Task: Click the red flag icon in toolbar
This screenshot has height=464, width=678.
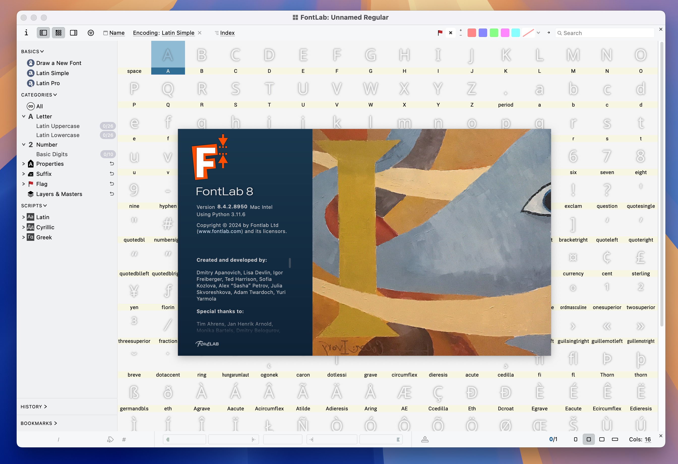Action: tap(440, 33)
